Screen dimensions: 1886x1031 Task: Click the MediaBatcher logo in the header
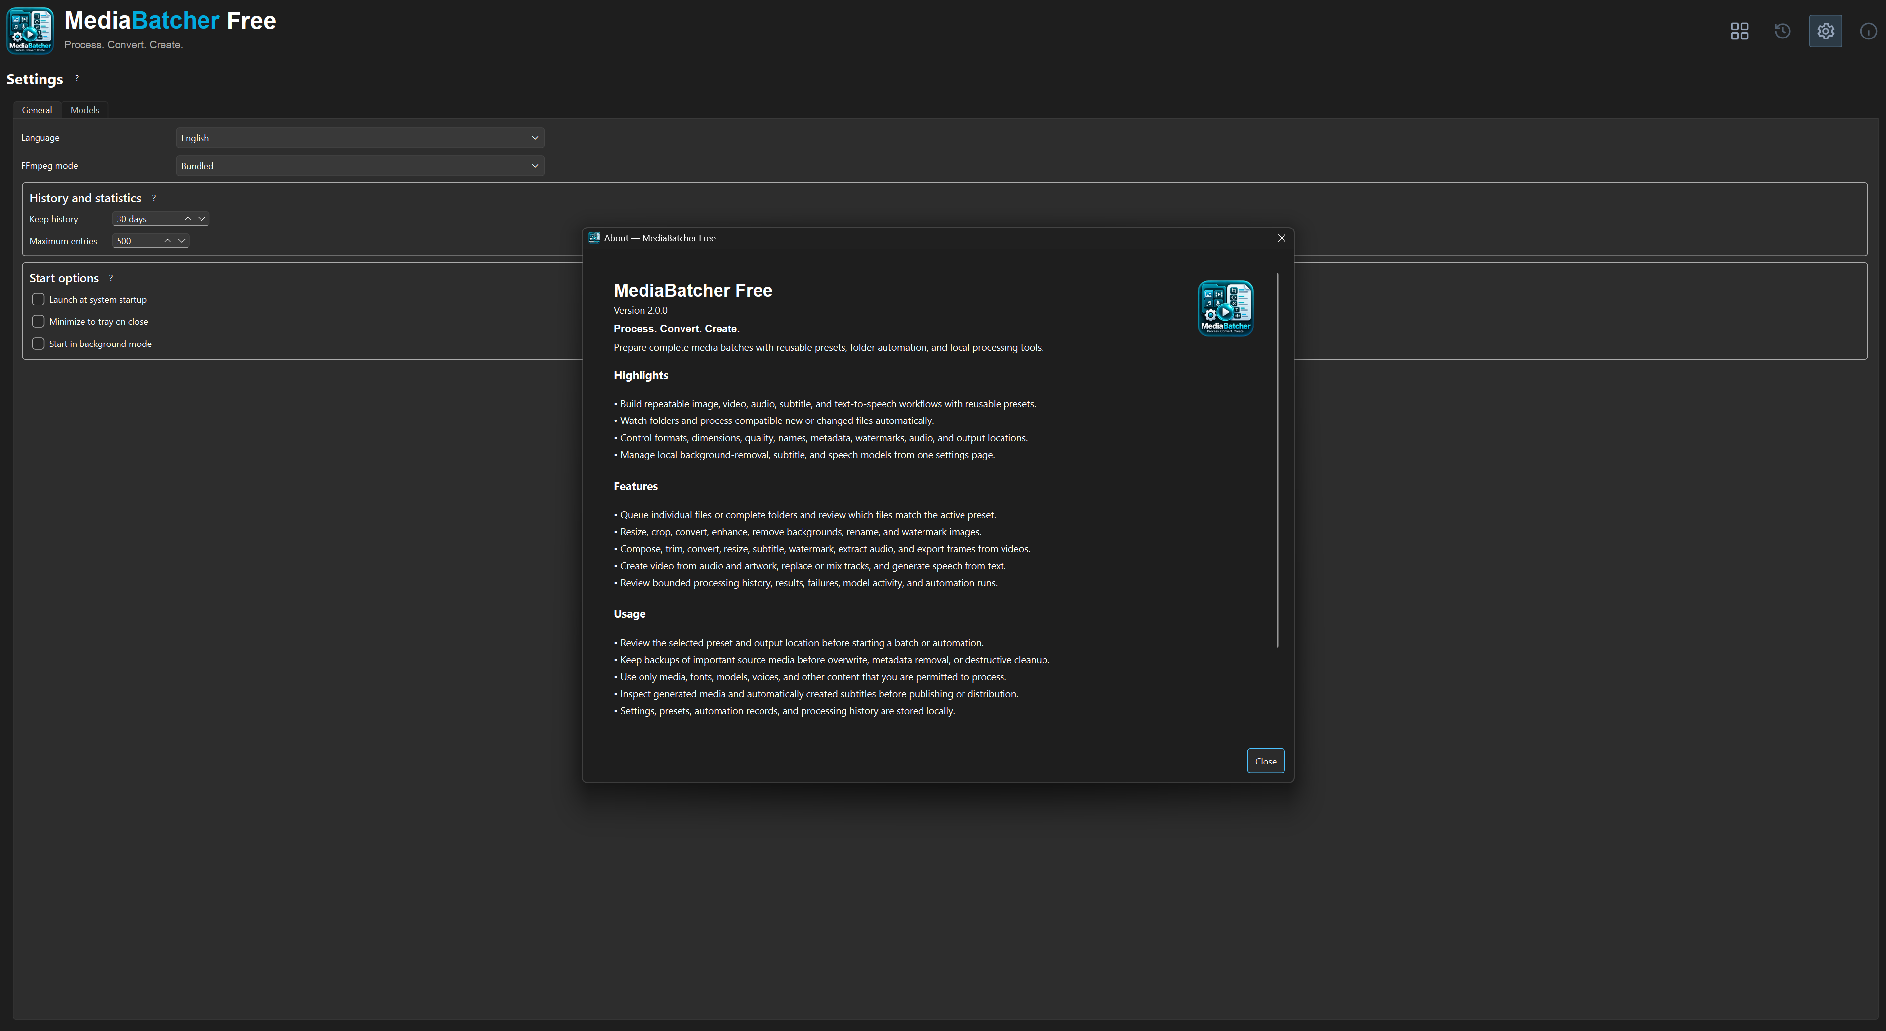pyautogui.click(x=30, y=31)
